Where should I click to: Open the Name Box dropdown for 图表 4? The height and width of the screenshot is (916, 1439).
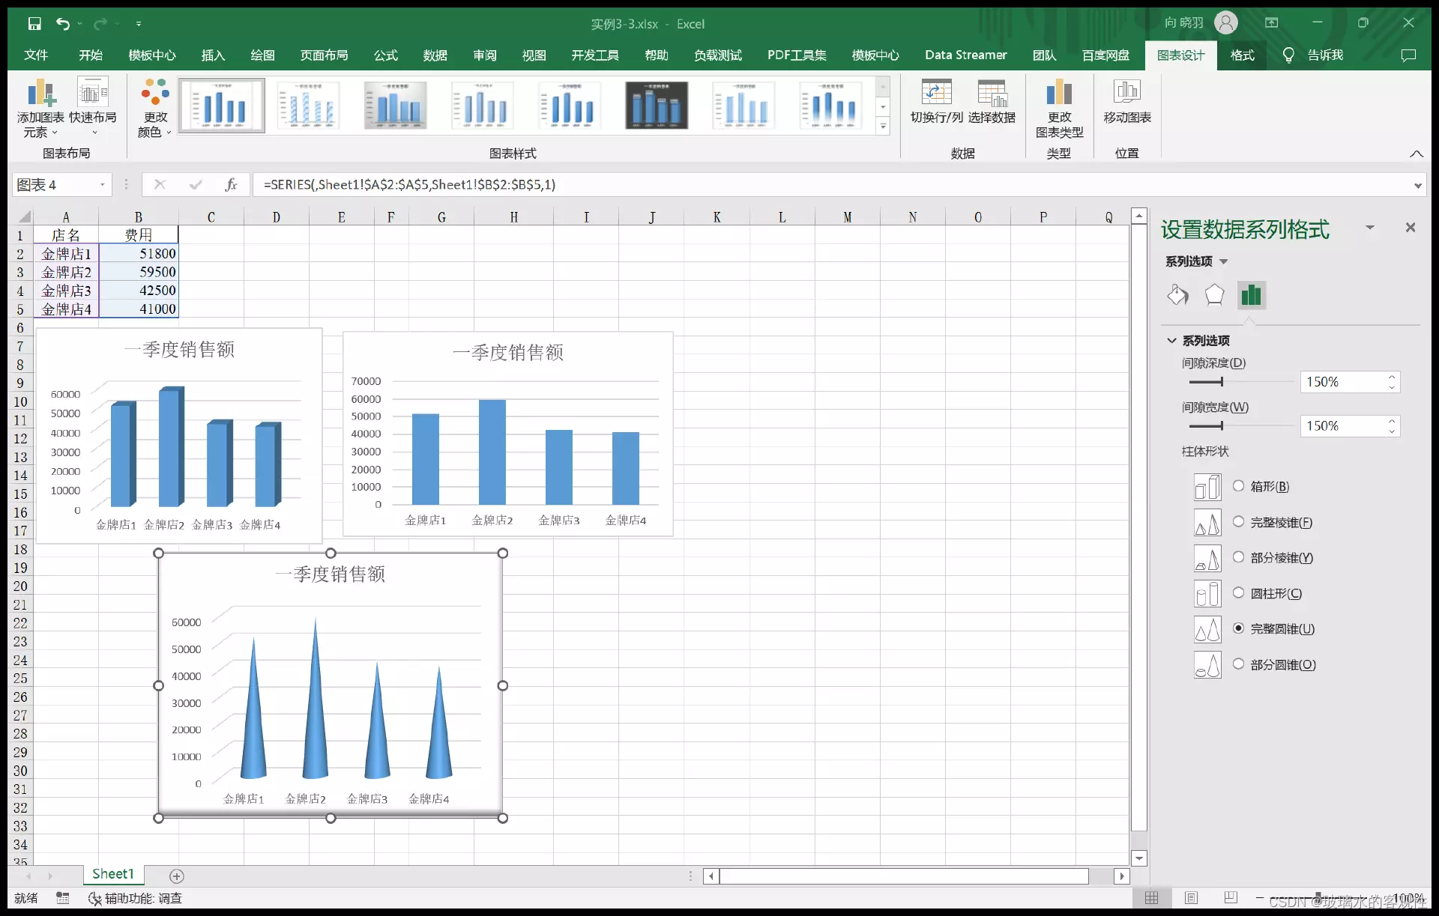103,185
